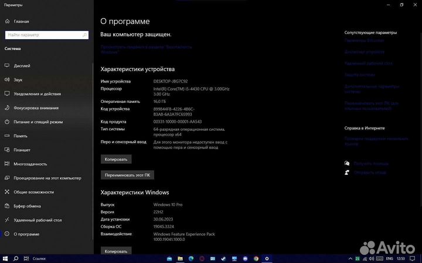The image size is (422, 263).
Task: Click the Ссылки taskbar toolbar
Action: (39, 259)
